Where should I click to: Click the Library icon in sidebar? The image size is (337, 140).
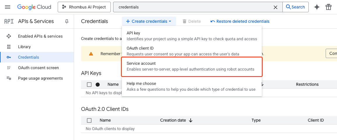pos(8,47)
